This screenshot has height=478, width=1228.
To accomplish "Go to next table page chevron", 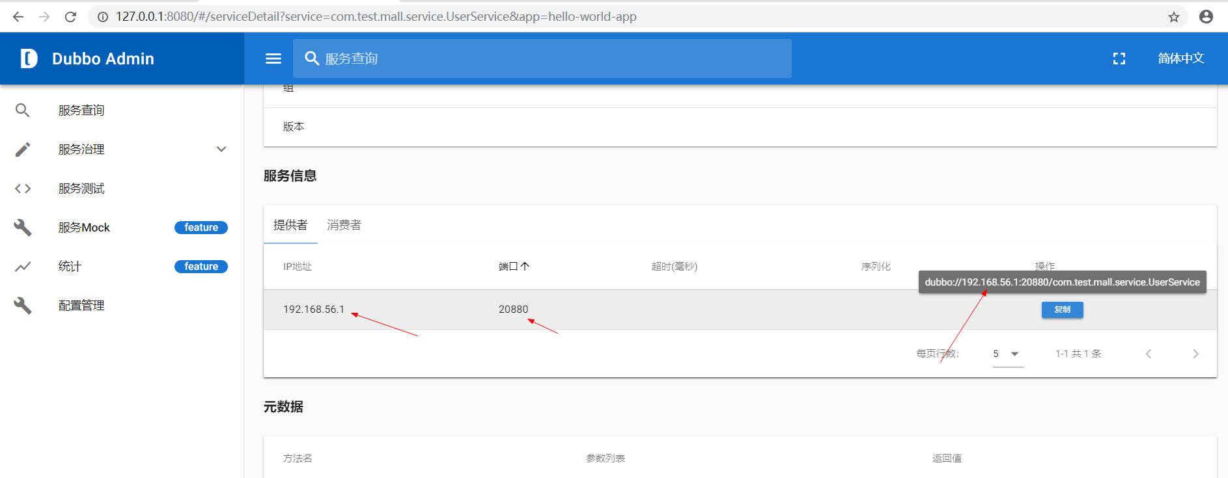I will pos(1195,354).
